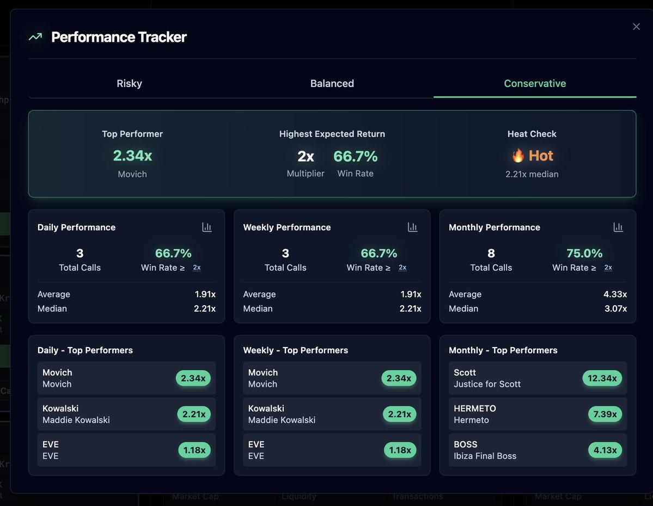653x506 pixels.
Task: Close the Performance Tracker dialog
Action: 636,27
